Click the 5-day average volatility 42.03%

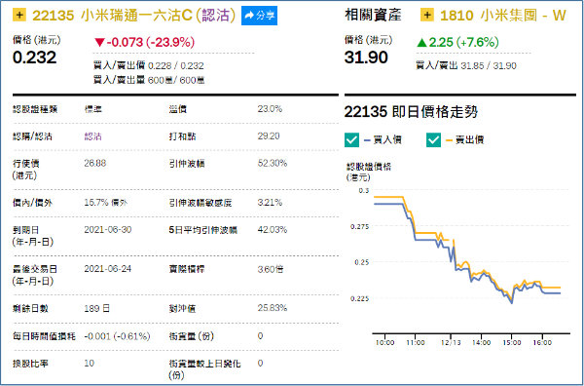tap(273, 230)
